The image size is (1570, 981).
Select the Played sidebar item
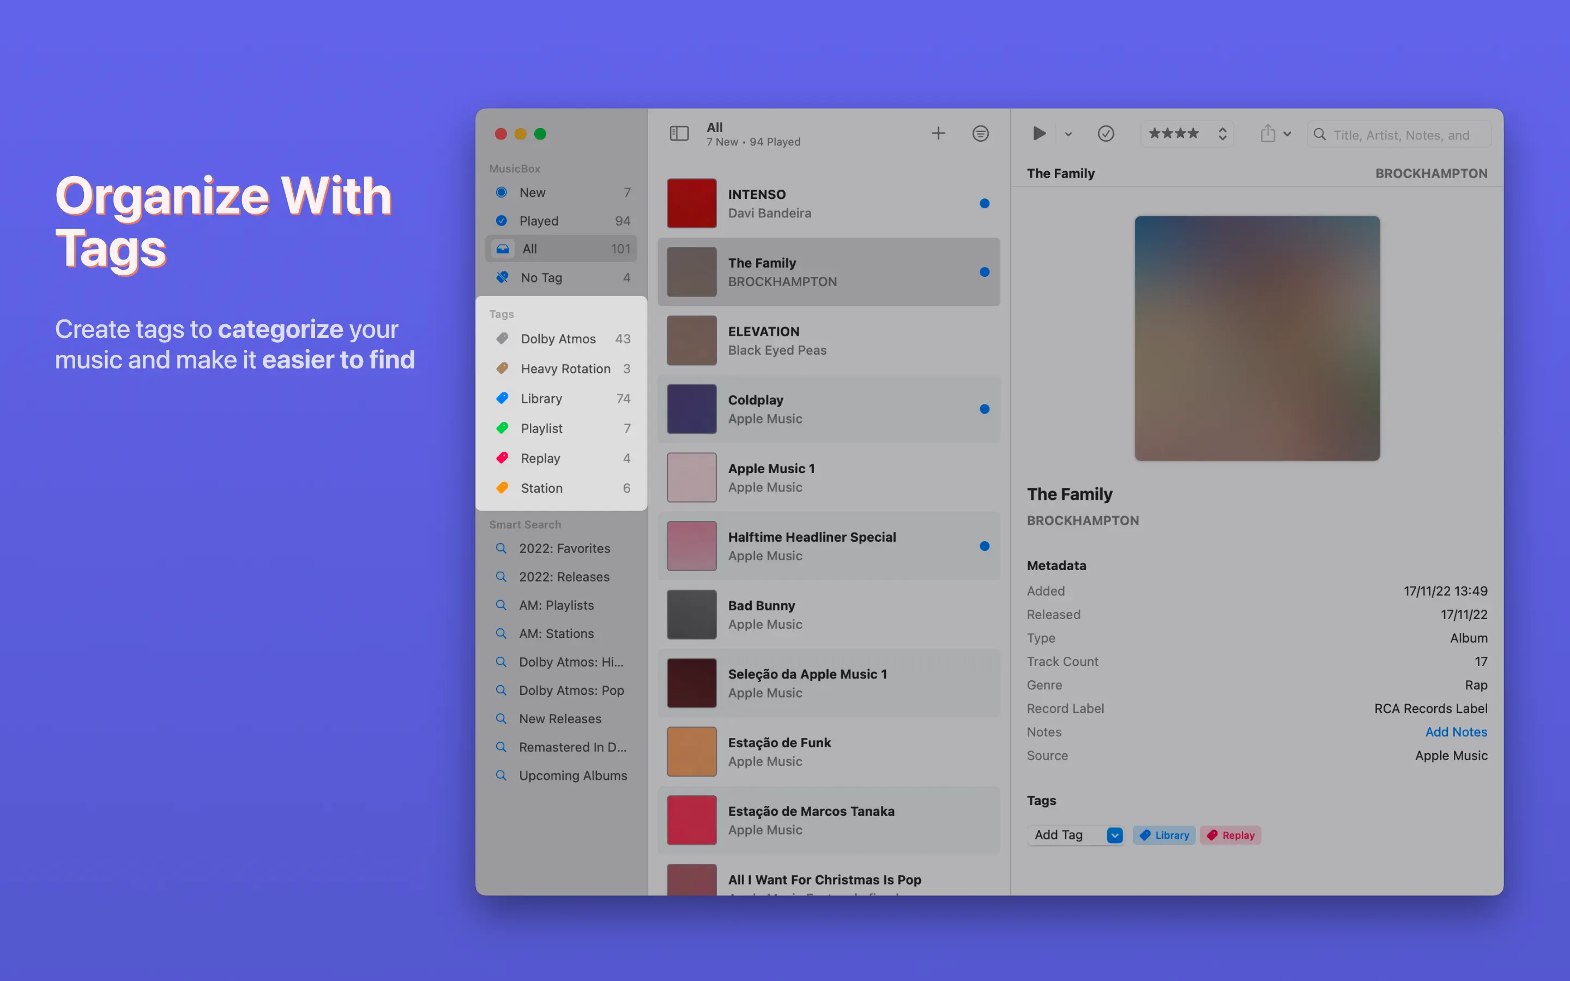539,221
